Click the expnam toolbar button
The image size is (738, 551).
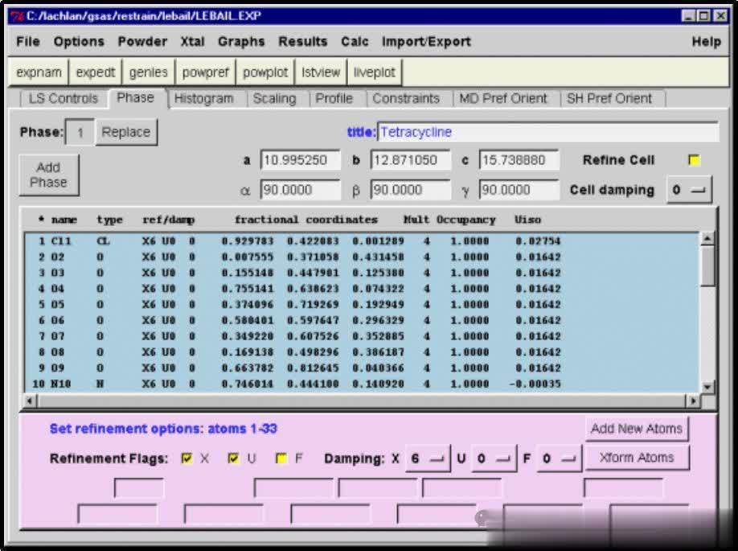point(39,72)
